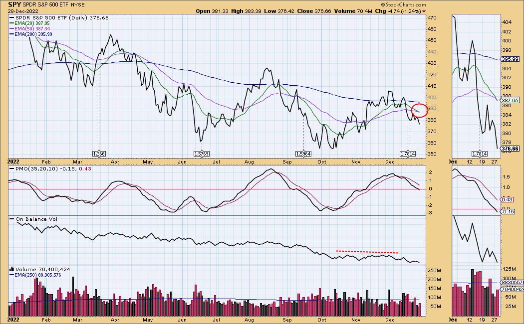The width and height of the screenshot is (524, 324).
Task: Click the red down arrow next to Chg
Action: (x=424, y=11)
